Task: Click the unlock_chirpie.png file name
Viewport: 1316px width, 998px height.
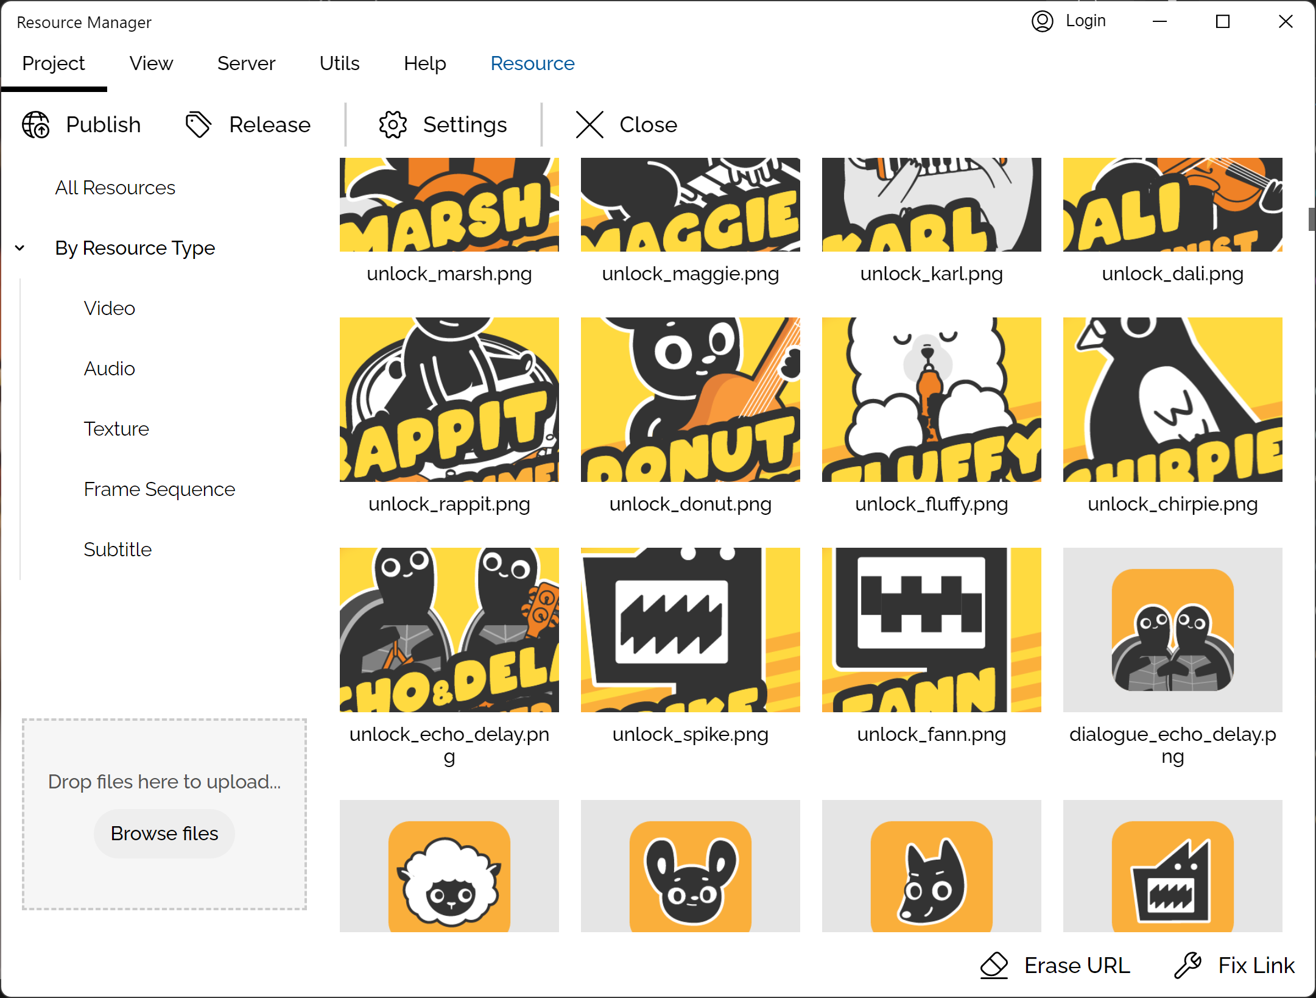Action: click(1173, 504)
